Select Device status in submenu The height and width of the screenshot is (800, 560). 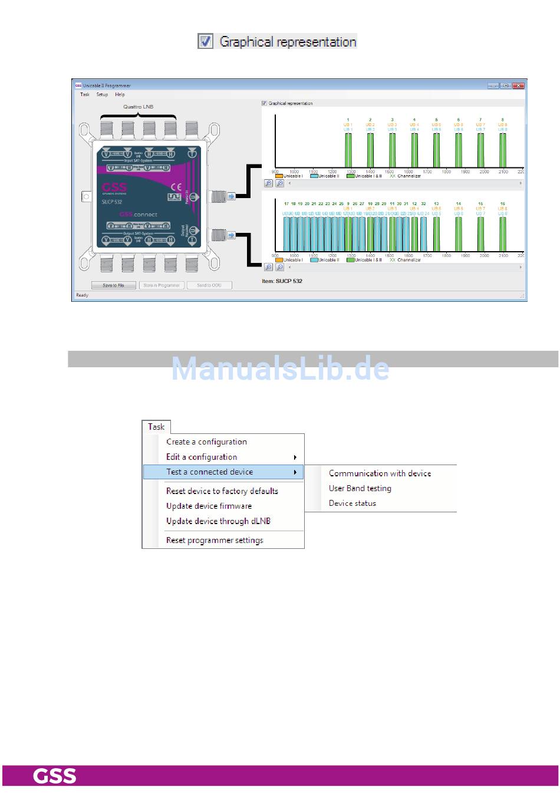pyautogui.click(x=353, y=503)
